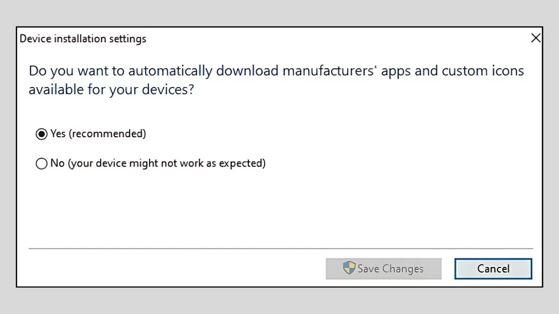This screenshot has width=559, height=314.
Task: Click the word 'recommended' beside Yes
Action: click(x=107, y=134)
